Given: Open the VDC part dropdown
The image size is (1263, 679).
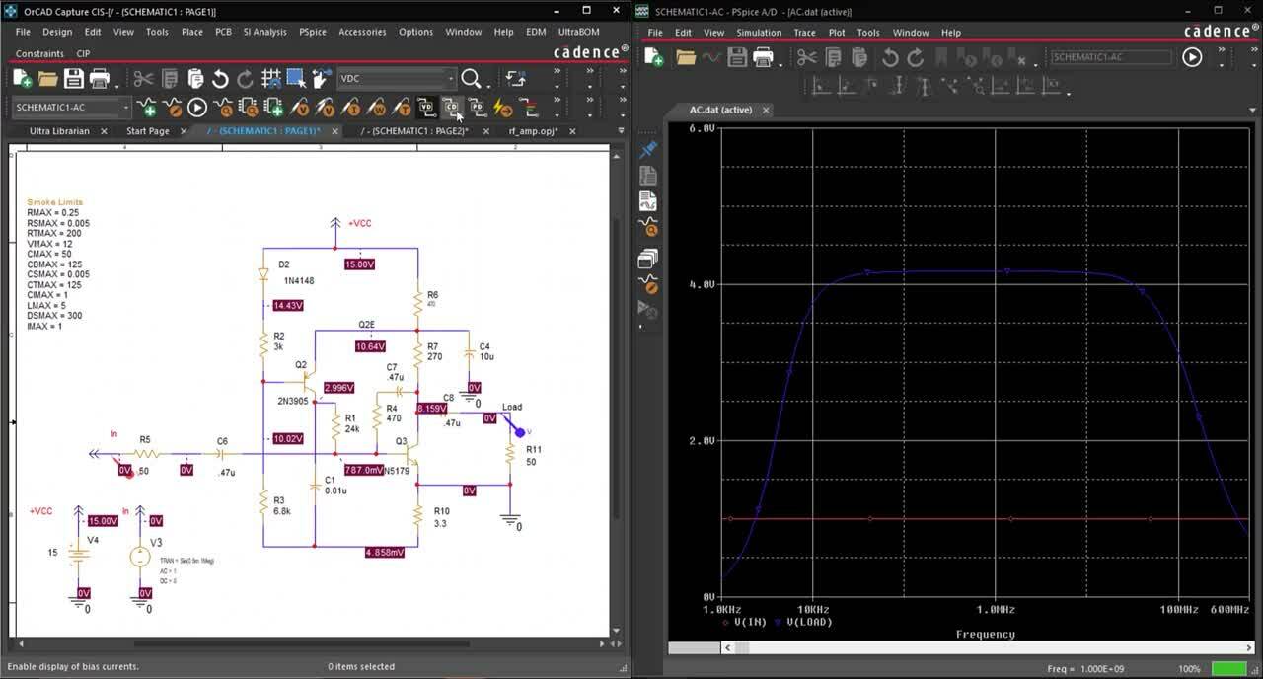Looking at the screenshot, I should [450, 77].
